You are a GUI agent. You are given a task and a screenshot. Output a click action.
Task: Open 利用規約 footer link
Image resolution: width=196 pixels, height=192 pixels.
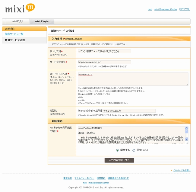pos(101,178)
